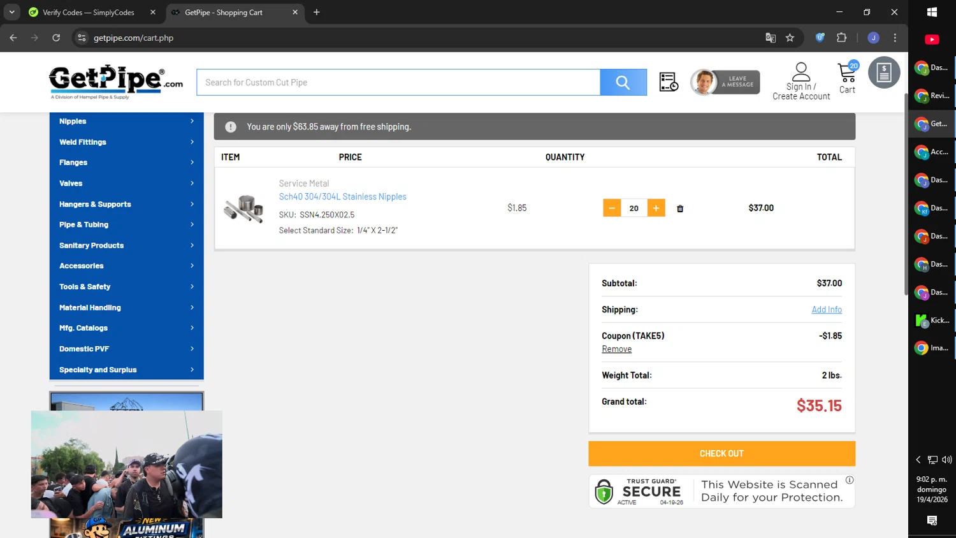Click the stainless nipples product thumbnail
This screenshot has width=956, height=538.
click(244, 208)
